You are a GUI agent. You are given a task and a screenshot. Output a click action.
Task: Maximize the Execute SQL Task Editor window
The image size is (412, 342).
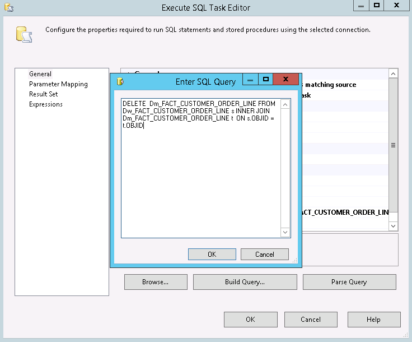(x=377, y=5)
